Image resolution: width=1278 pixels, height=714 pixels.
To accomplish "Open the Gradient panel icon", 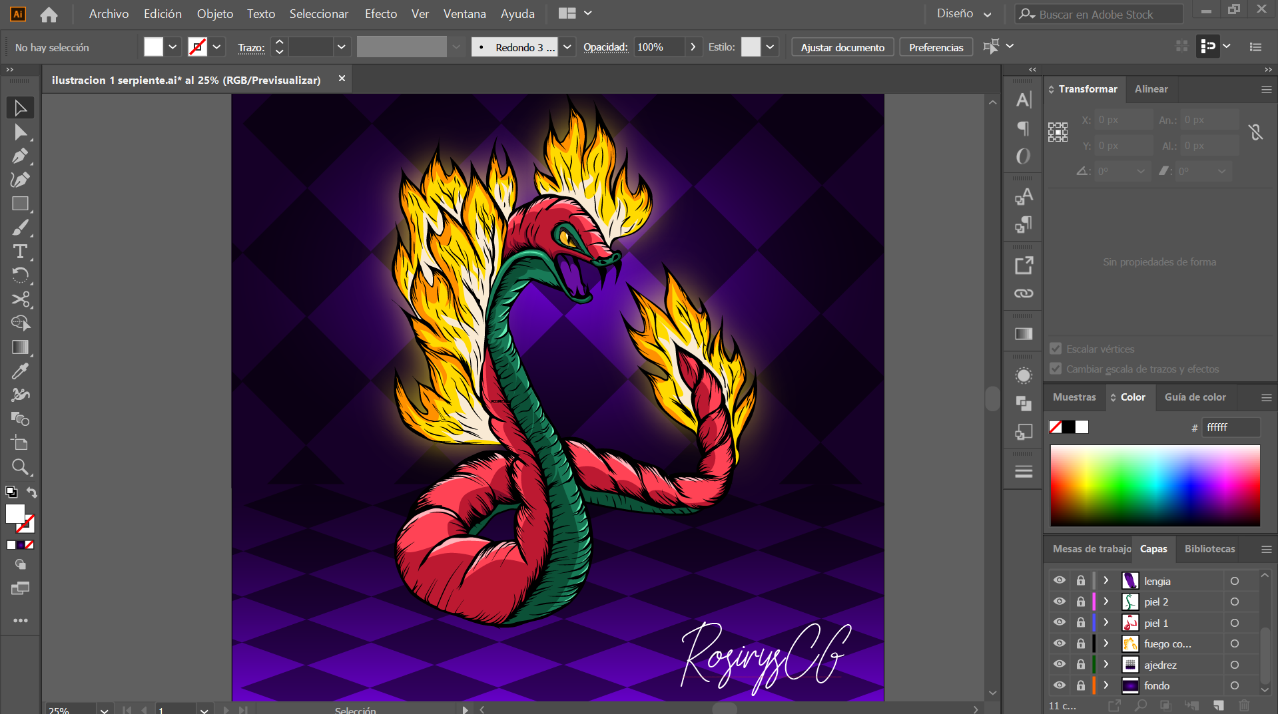I will click(1024, 334).
